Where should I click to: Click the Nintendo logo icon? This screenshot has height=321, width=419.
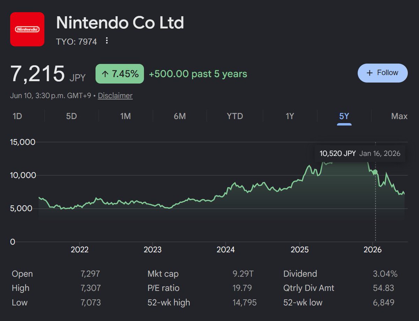(x=27, y=29)
